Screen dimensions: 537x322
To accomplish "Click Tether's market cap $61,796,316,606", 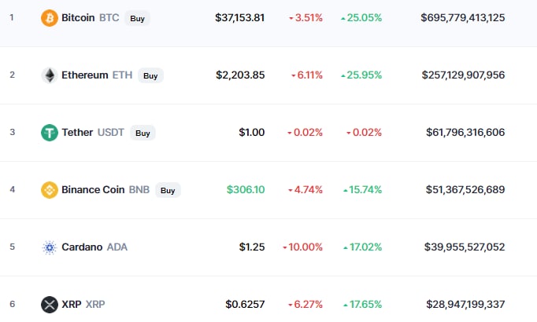I will coord(465,132).
